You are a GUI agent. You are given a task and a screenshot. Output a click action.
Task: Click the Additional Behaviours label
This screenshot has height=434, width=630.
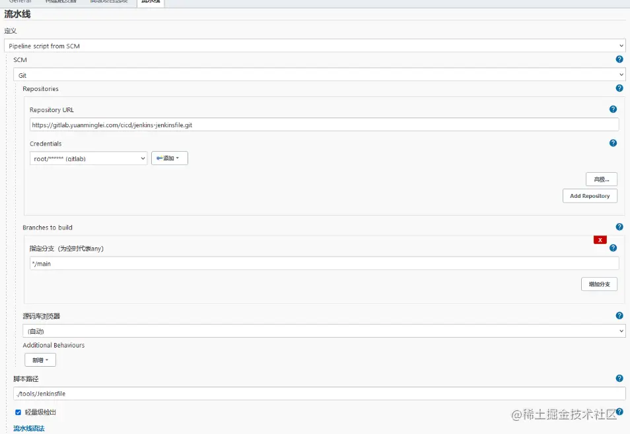pyautogui.click(x=53, y=345)
